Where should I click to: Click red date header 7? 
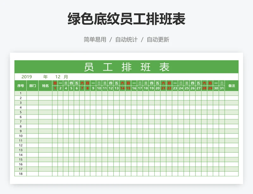pyautogui.click(x=82, y=88)
